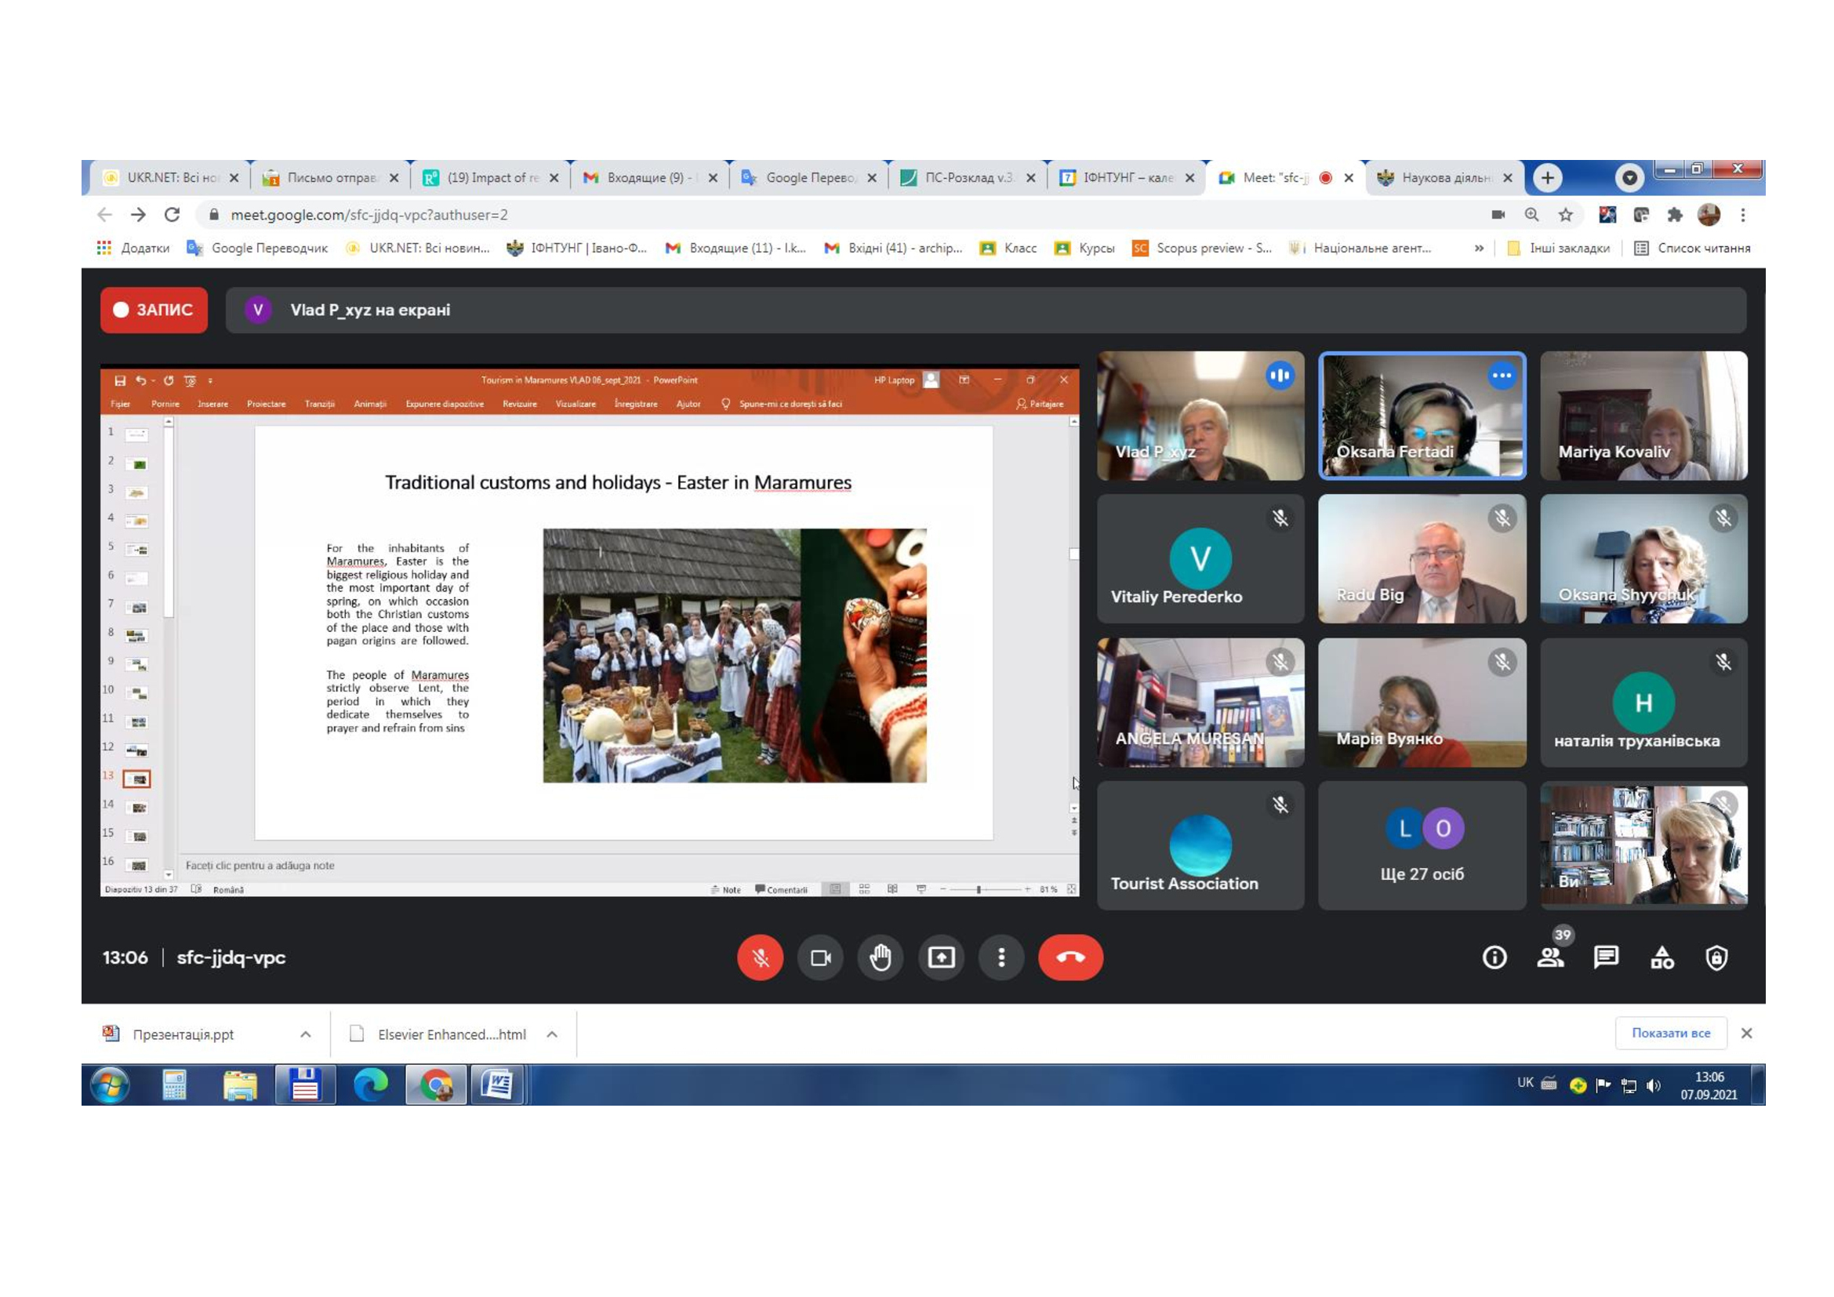Open the meeting details info icon
The width and height of the screenshot is (1834, 1297).
1494,957
